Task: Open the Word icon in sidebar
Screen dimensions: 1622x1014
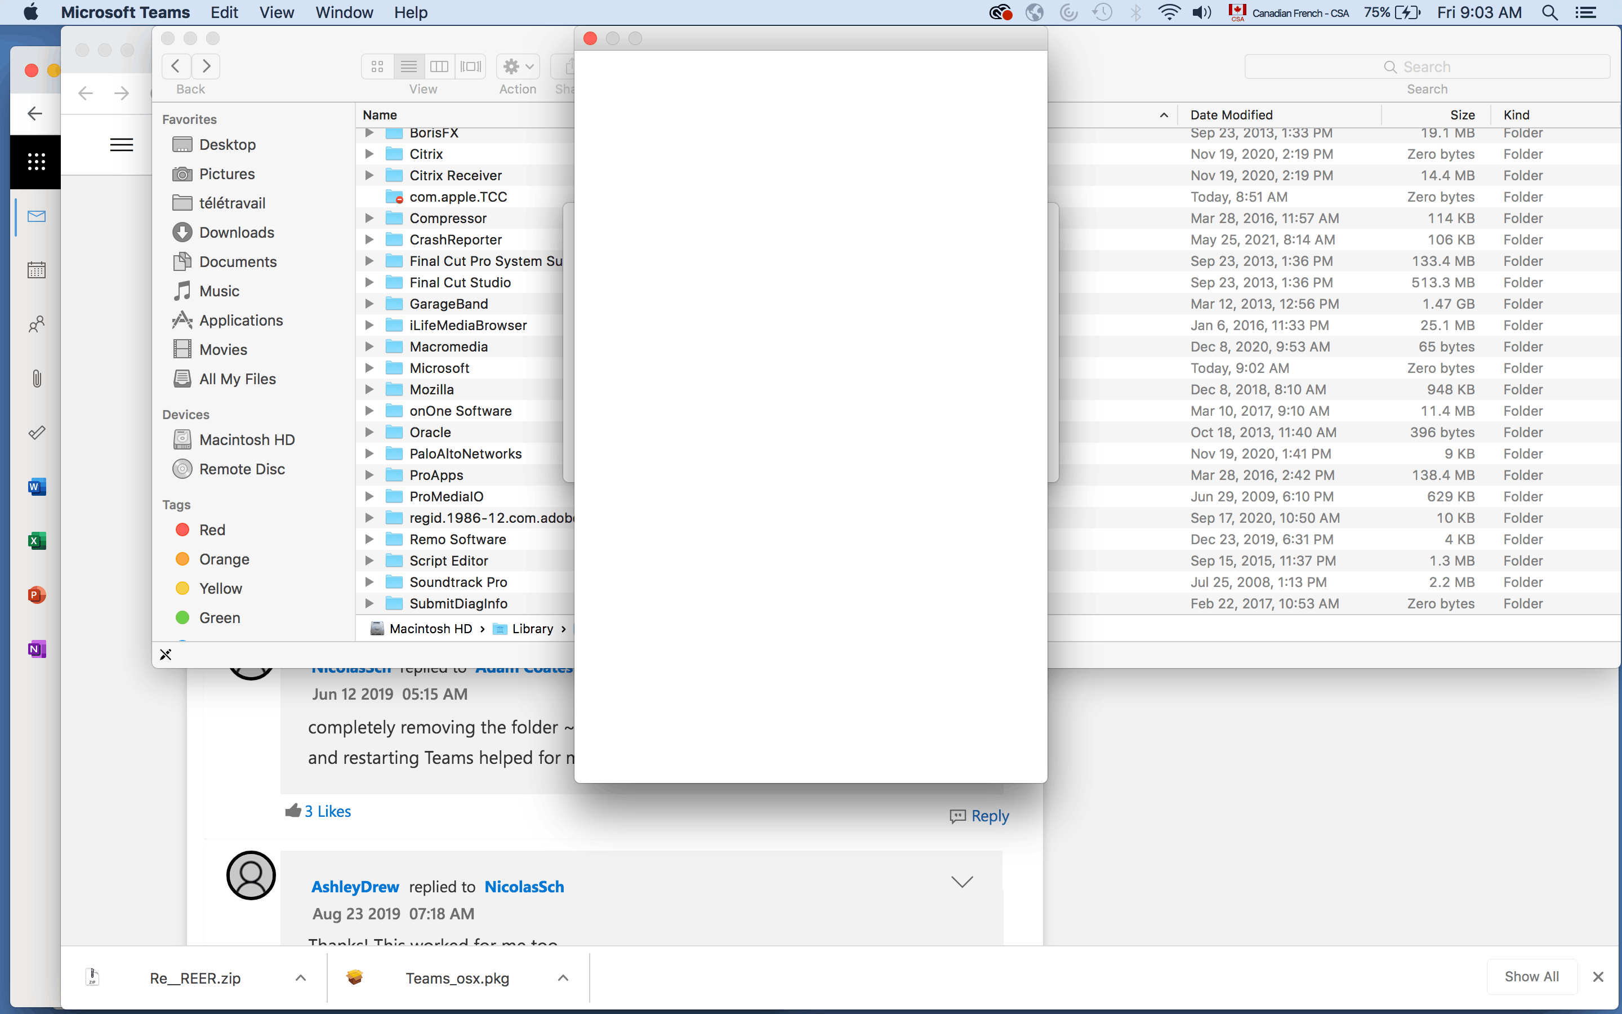Action: (37, 487)
